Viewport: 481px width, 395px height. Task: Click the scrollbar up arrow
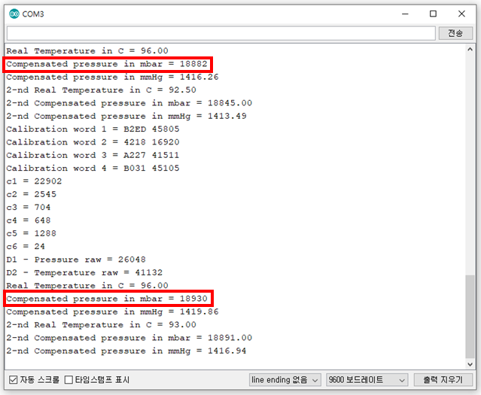coord(470,49)
